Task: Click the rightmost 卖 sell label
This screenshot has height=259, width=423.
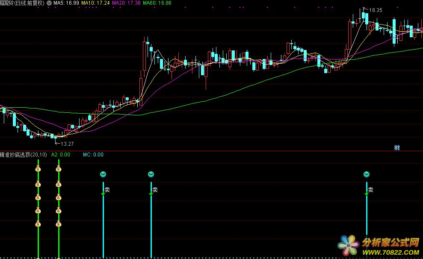Action: pyautogui.click(x=371, y=190)
